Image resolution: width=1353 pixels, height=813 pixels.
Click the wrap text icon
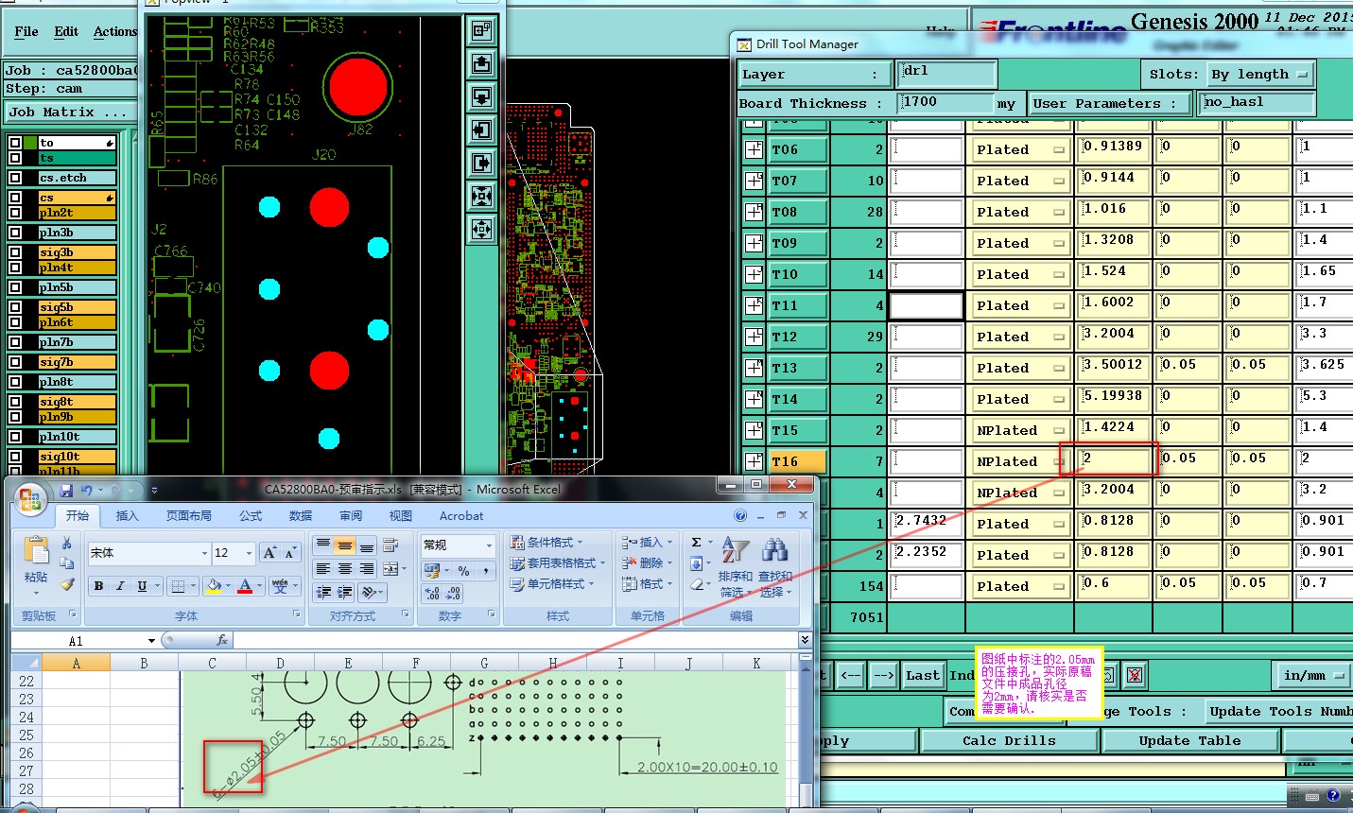390,545
